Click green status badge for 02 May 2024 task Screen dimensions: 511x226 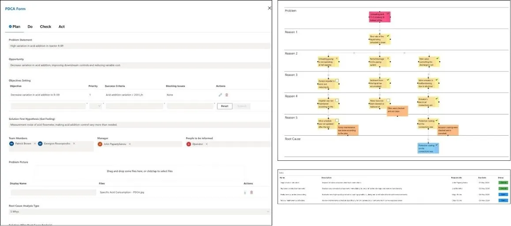pos(503,189)
